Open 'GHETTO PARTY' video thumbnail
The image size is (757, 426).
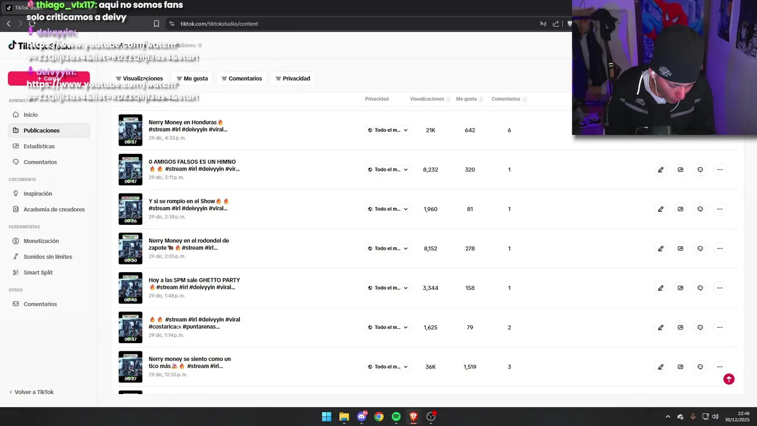(x=130, y=288)
